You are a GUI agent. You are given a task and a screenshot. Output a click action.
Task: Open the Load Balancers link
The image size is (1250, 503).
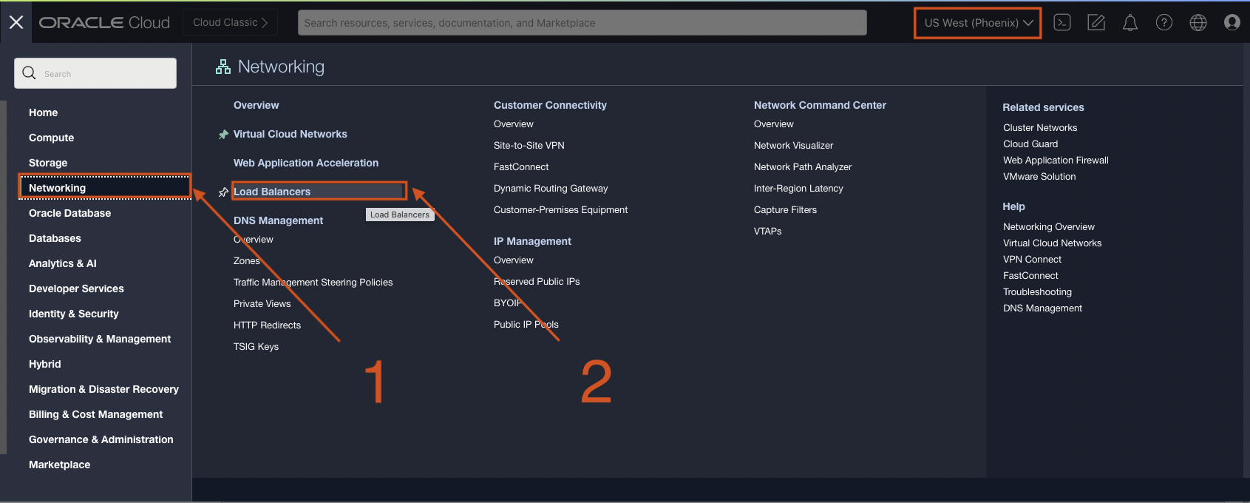272,192
